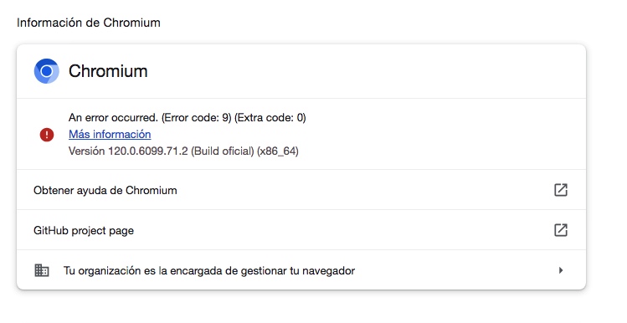627x323 pixels.
Task: Click the version number 120.0.6099.71.2
Action: (148, 151)
